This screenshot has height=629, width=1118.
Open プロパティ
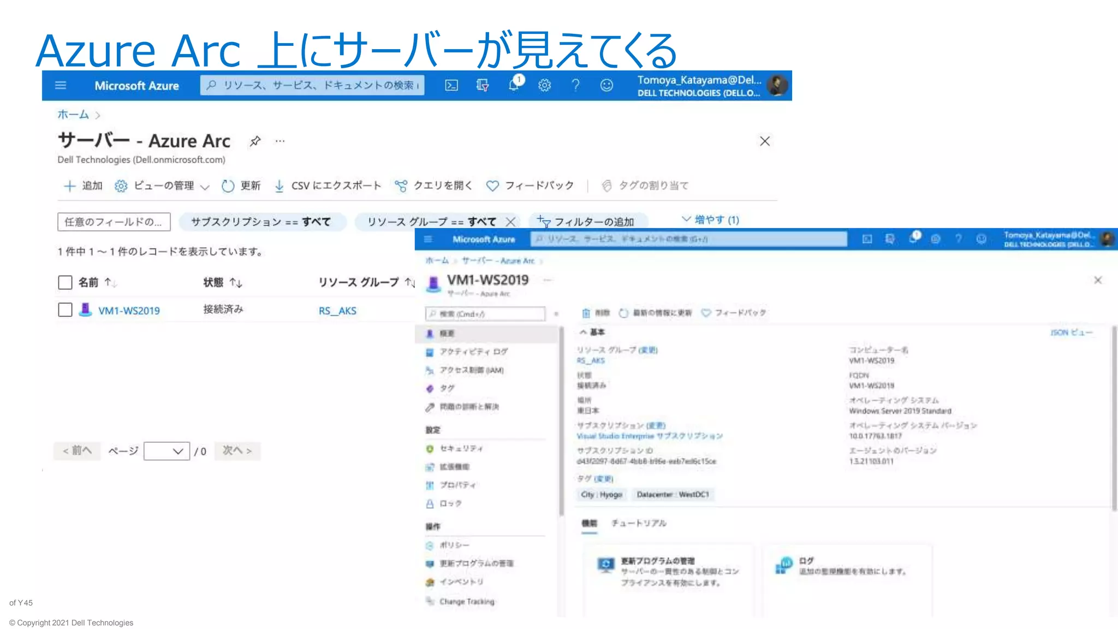[x=451, y=485]
